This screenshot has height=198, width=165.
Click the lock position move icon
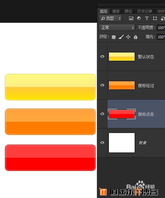(128, 37)
